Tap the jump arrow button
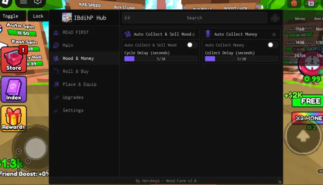Image resolution: width=323 pixels, height=185 pixels. point(303,136)
